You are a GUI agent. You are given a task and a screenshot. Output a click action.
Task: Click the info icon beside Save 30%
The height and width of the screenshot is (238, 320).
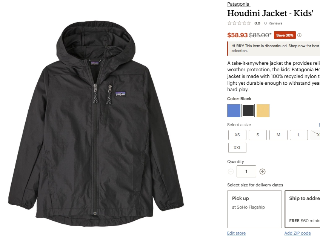(299, 35)
